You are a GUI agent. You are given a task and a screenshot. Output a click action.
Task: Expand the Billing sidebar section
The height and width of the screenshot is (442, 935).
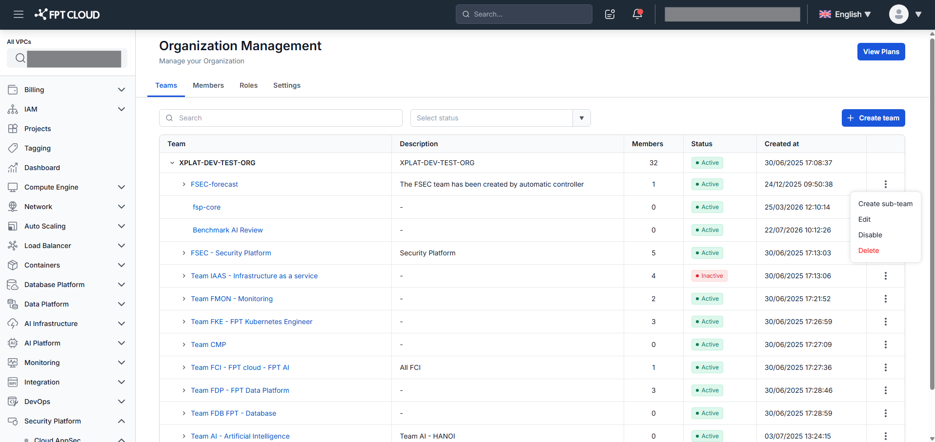click(122, 90)
